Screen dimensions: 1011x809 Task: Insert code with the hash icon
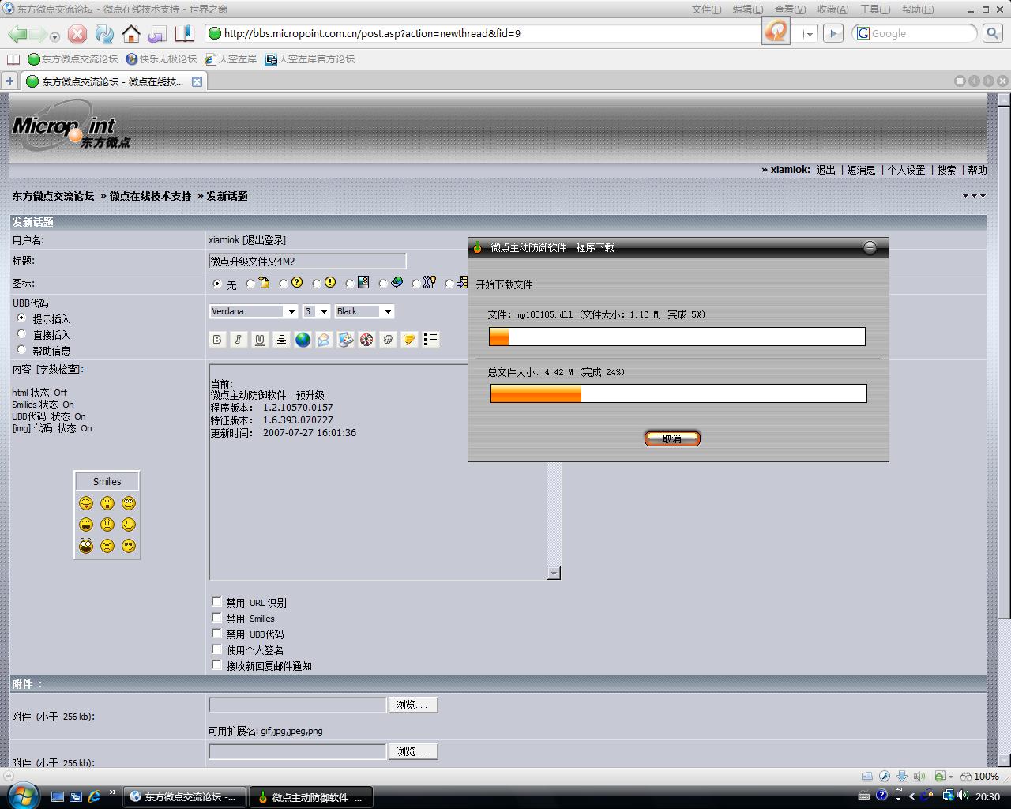click(388, 339)
